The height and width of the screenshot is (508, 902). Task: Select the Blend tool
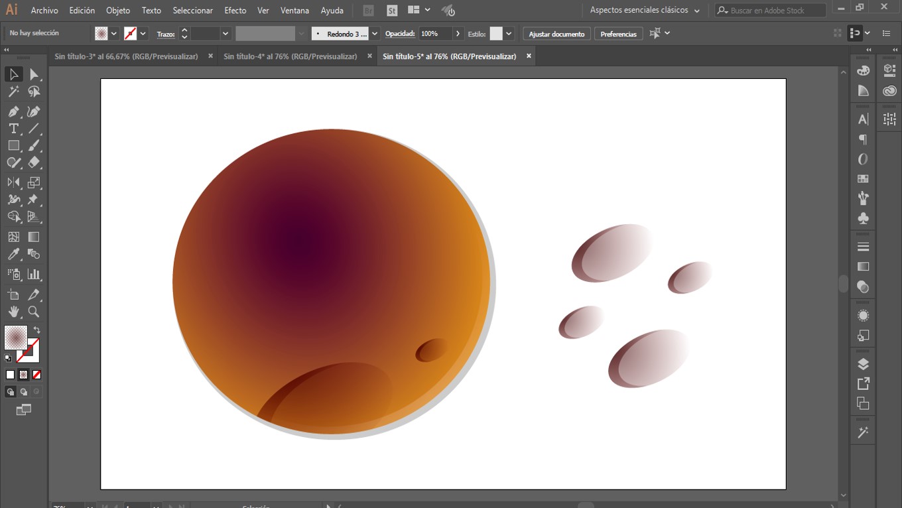coord(34,254)
